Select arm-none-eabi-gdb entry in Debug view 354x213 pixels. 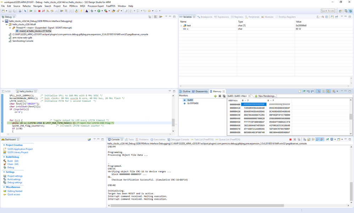(x=22, y=37)
